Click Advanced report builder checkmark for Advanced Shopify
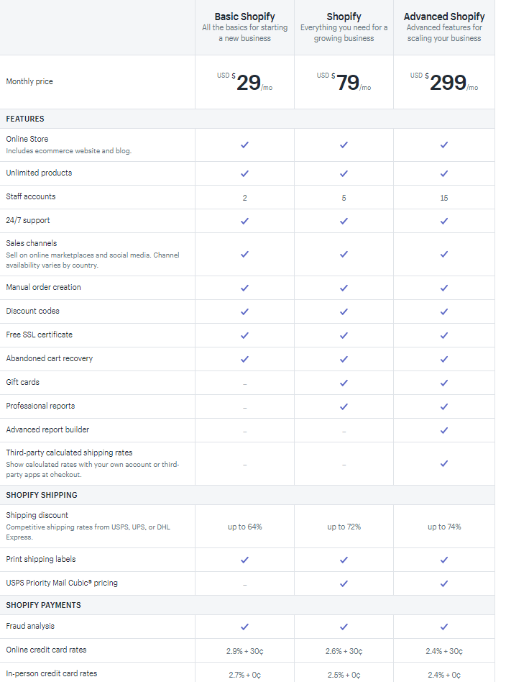 point(444,430)
